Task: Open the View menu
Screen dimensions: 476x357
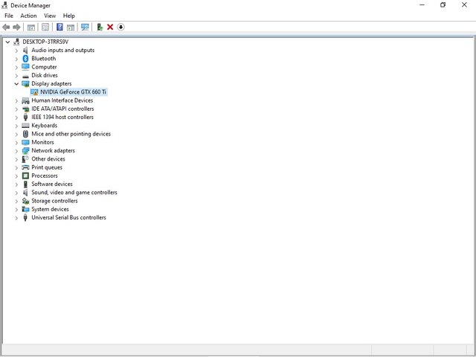Action: pyautogui.click(x=50, y=16)
